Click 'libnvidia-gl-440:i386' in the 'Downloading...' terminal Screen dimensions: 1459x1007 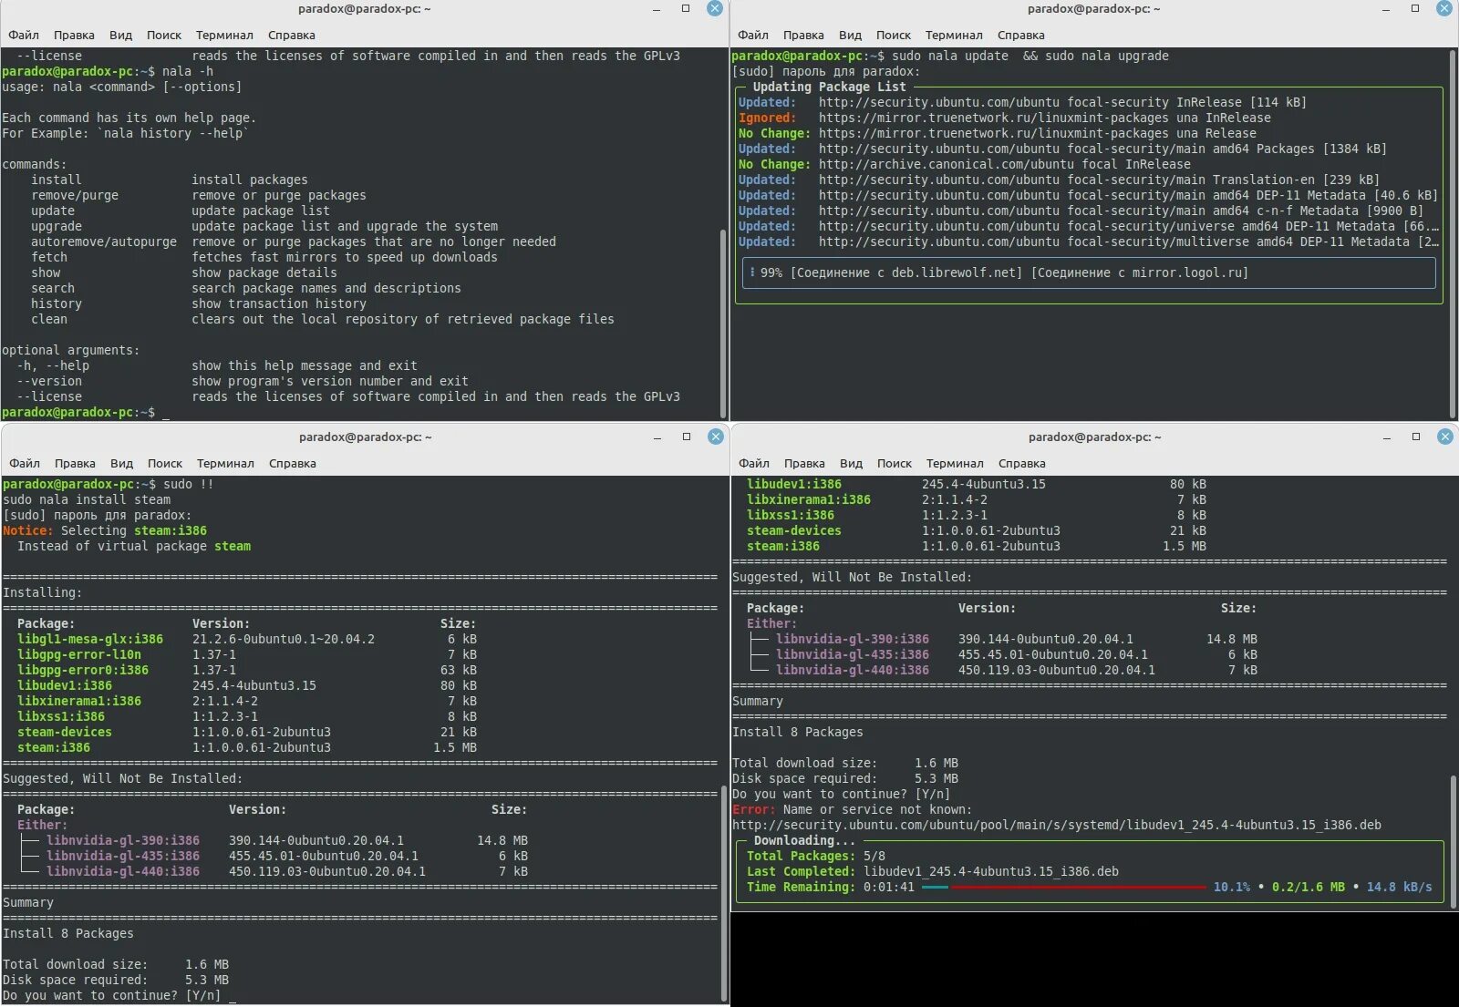pyautogui.click(x=853, y=670)
